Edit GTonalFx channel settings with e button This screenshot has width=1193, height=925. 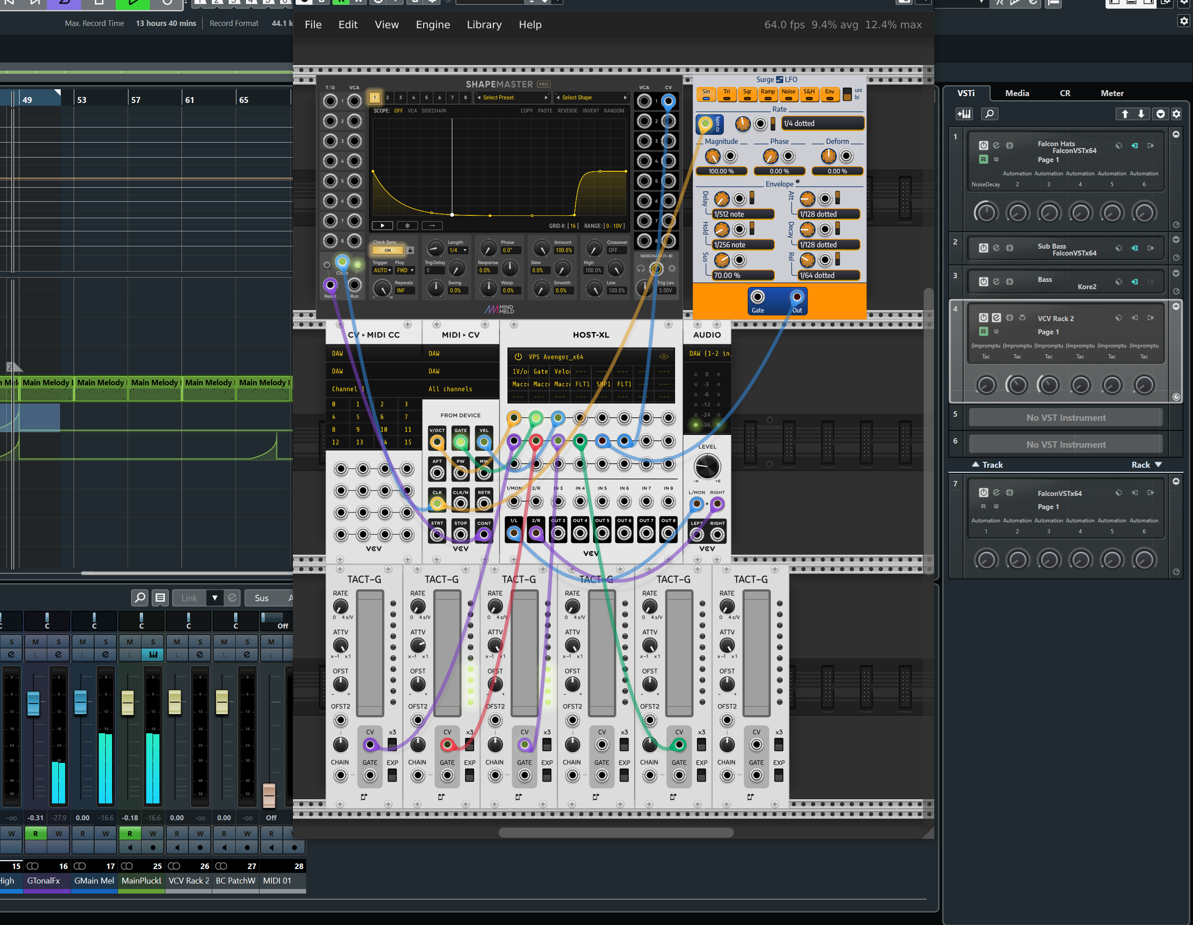58,654
